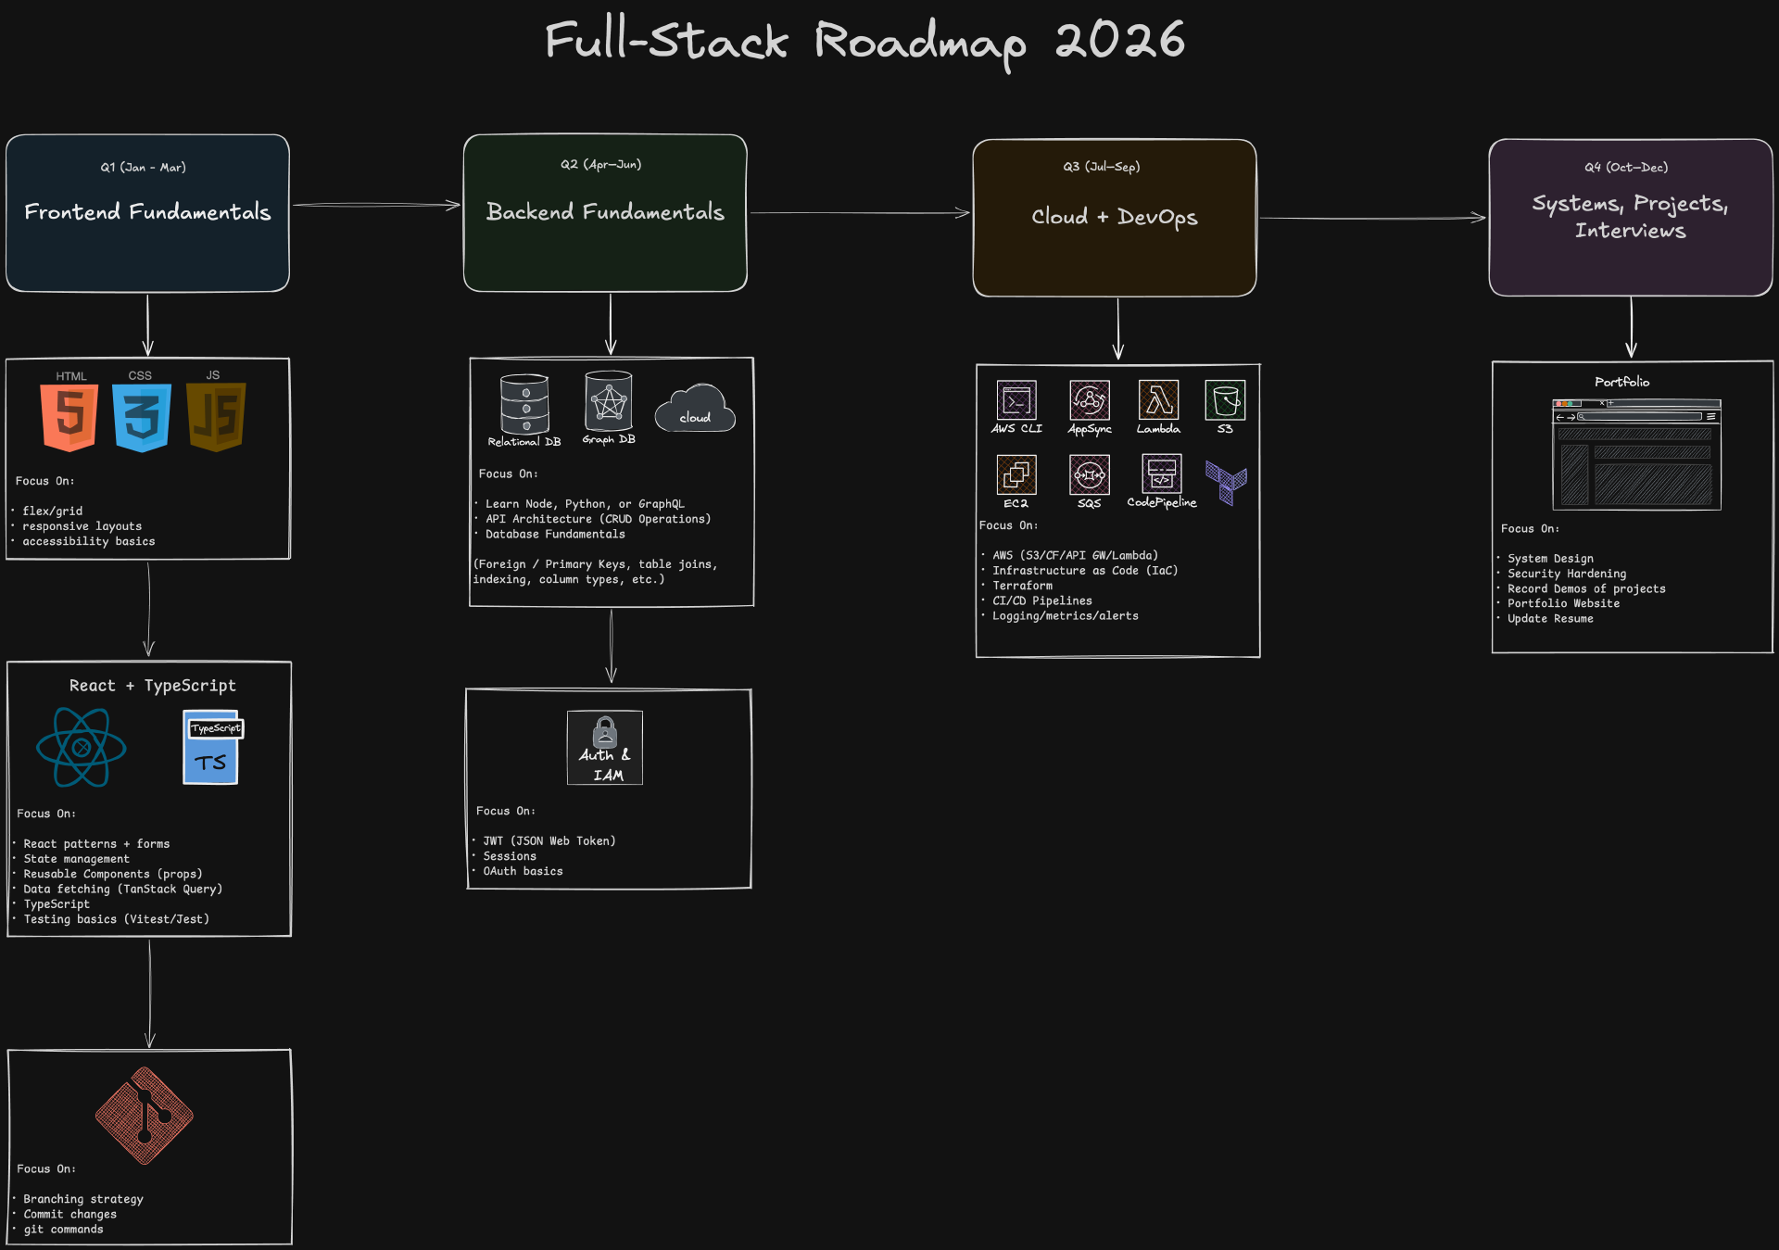The height and width of the screenshot is (1250, 1779).
Task: Click the Relational DB icon
Action: pyautogui.click(x=524, y=404)
